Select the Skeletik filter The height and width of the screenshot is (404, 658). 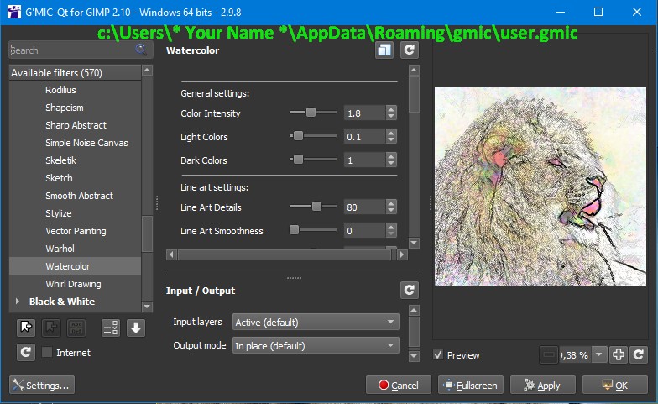pos(60,160)
